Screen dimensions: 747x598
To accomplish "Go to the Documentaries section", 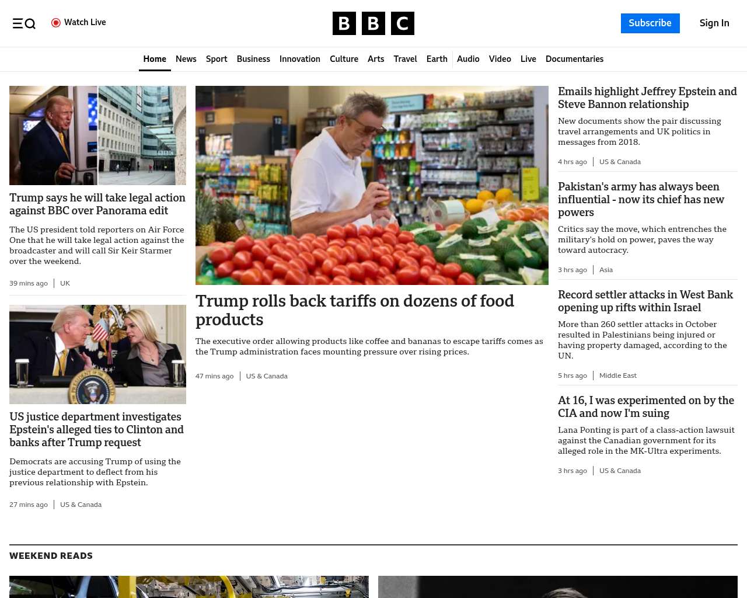I will click(574, 59).
